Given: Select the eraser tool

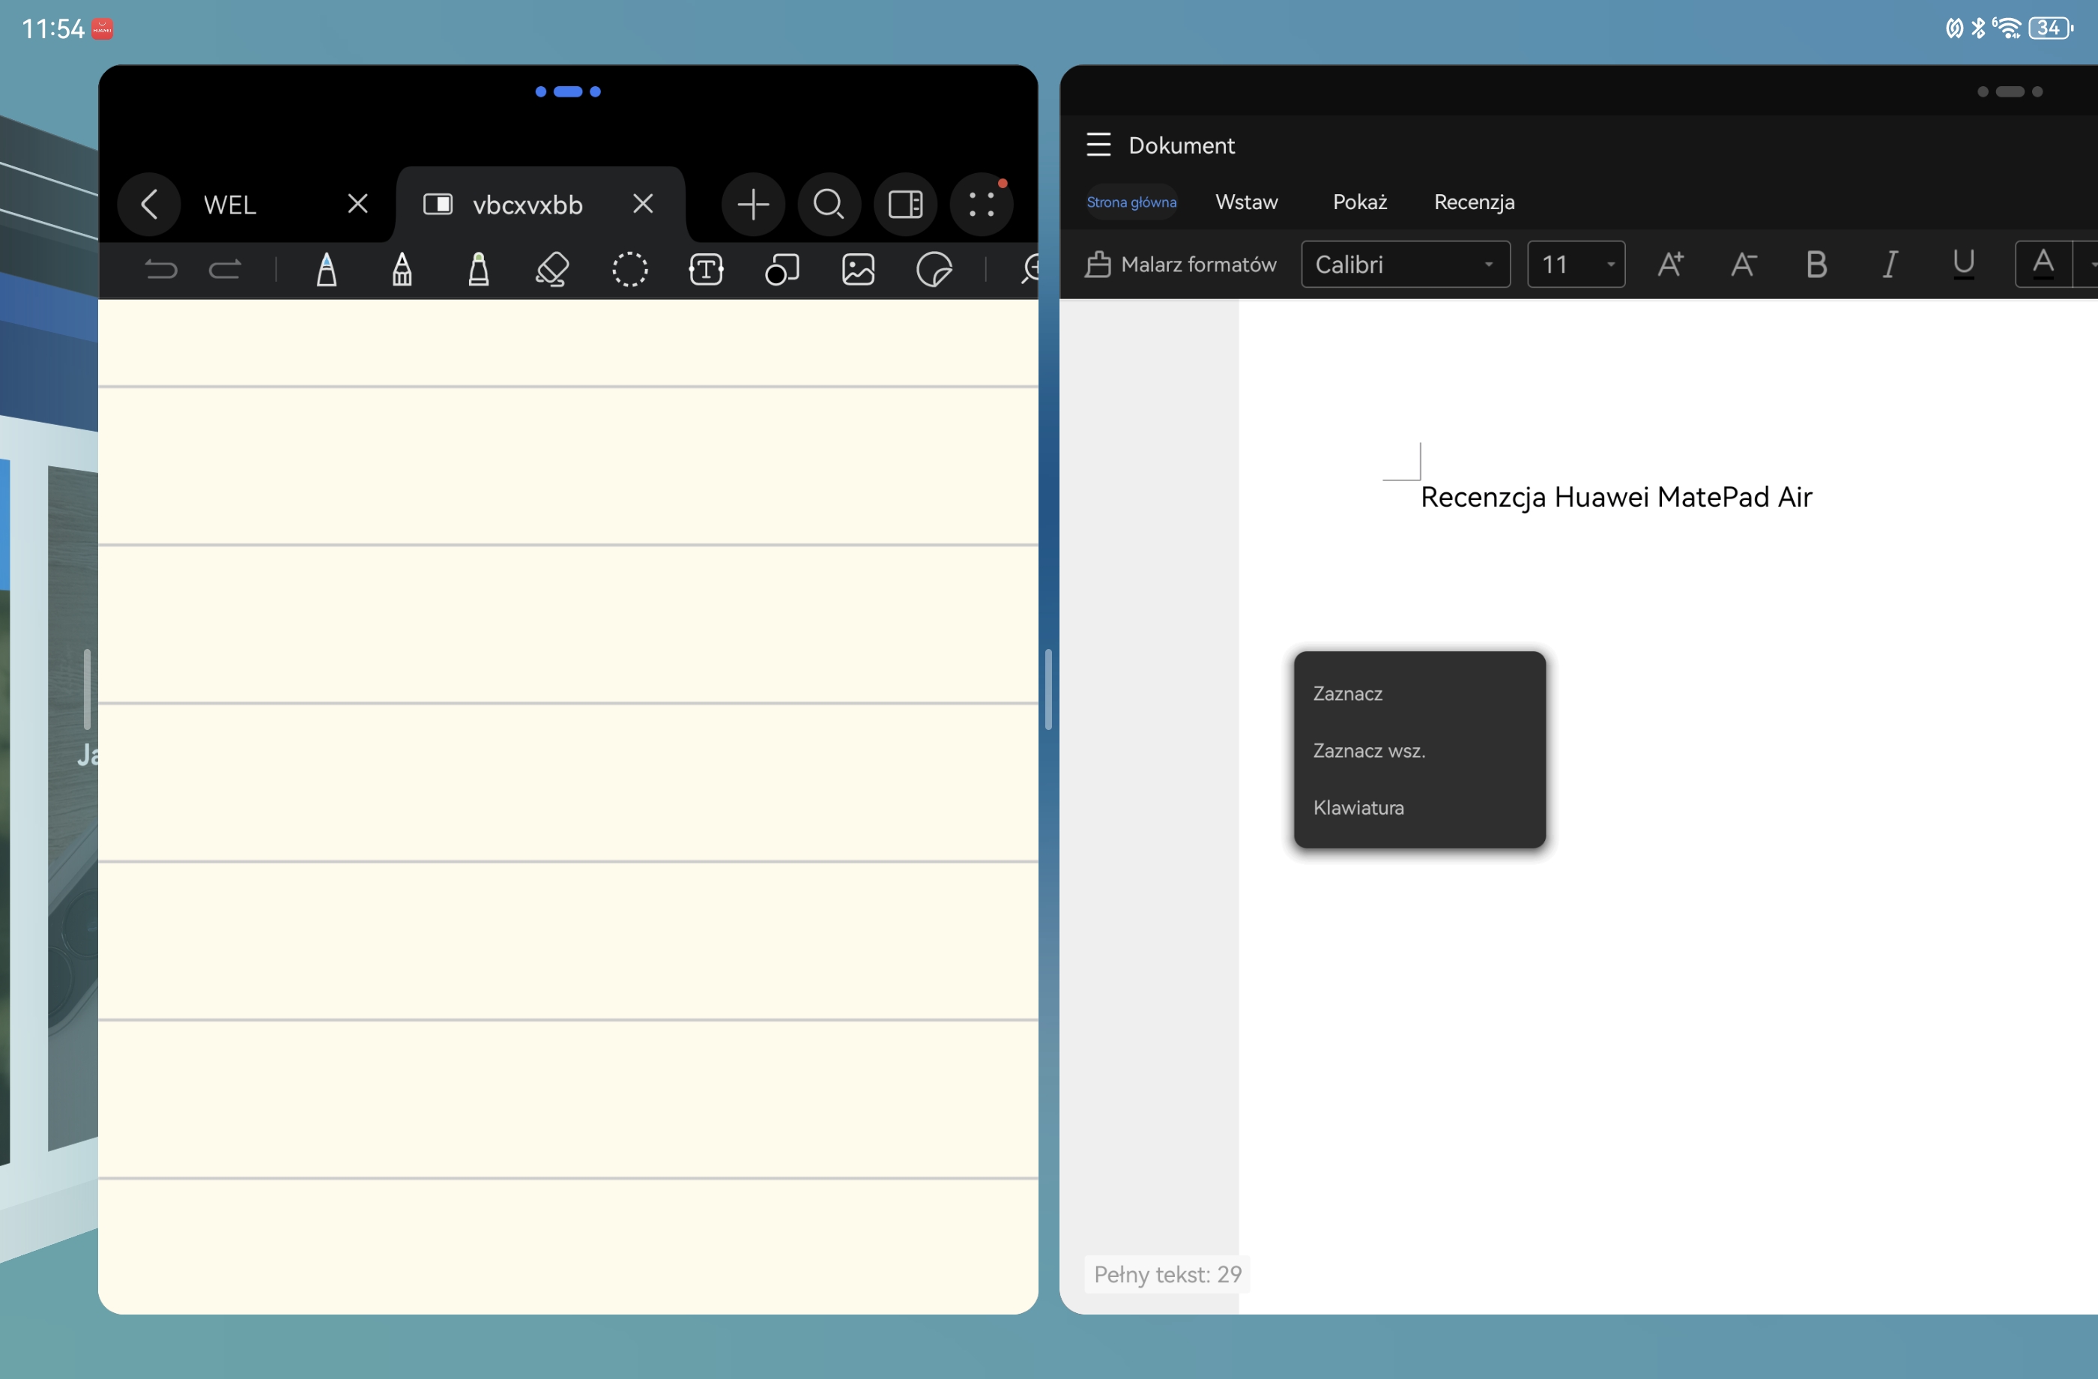Looking at the screenshot, I should 553,269.
